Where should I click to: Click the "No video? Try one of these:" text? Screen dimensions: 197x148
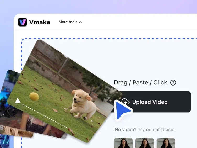[145, 130]
